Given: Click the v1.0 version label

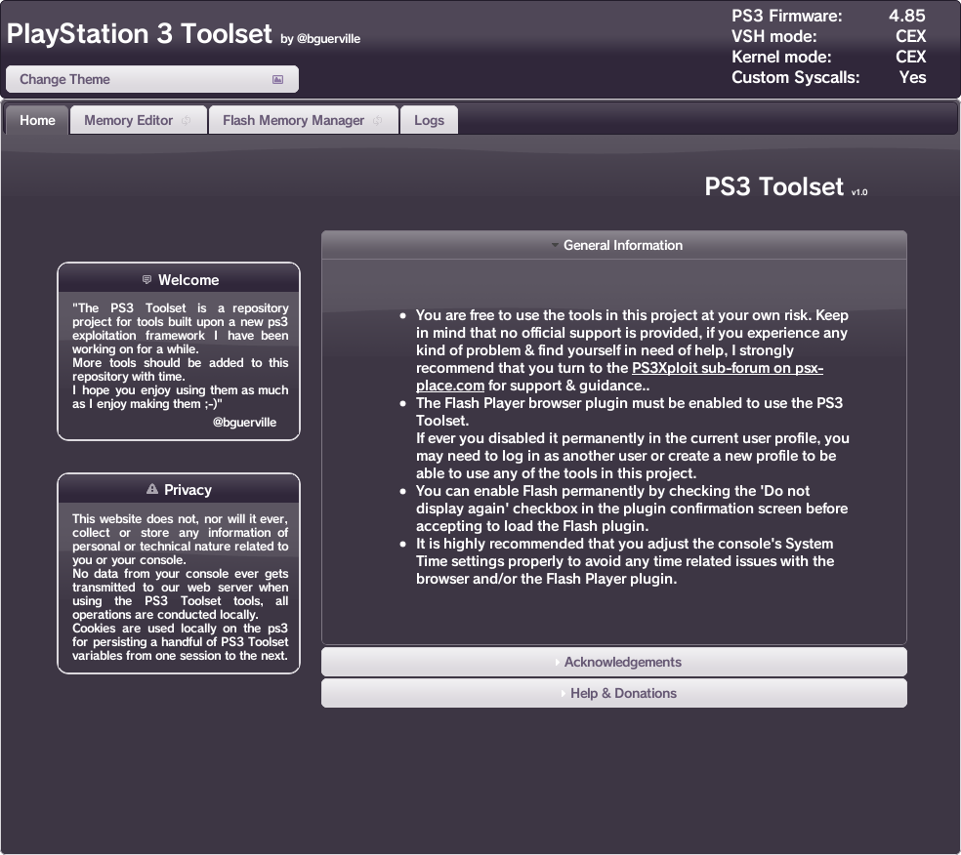Looking at the screenshot, I should pos(859,192).
